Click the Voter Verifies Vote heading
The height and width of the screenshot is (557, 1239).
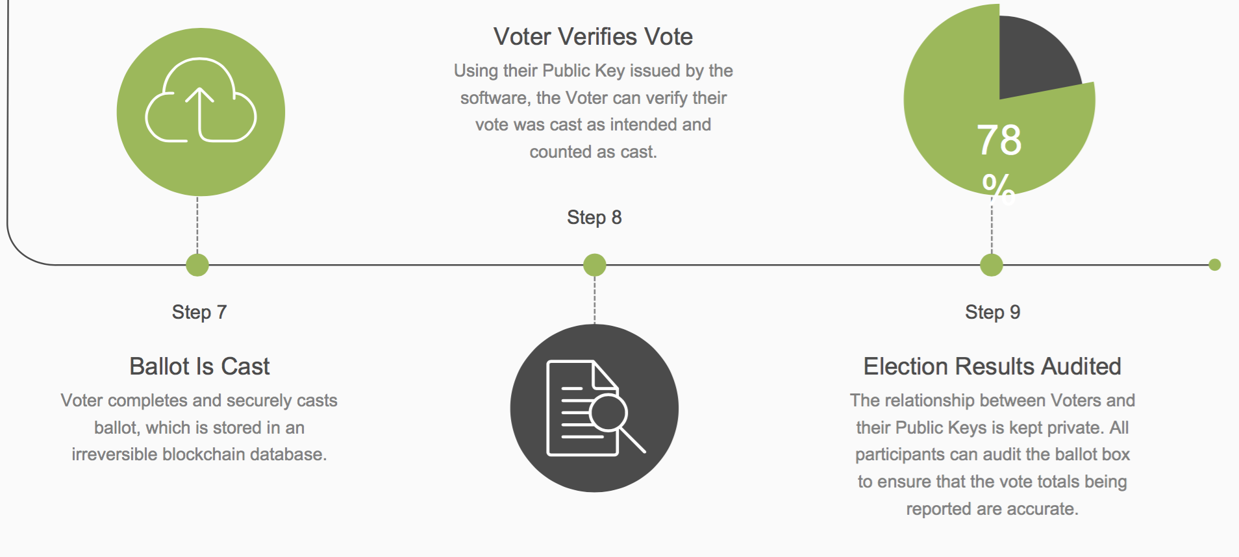[593, 36]
